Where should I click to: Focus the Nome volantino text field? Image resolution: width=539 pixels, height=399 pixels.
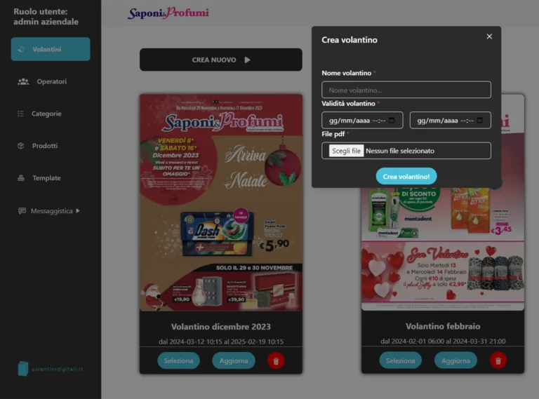coord(406,90)
